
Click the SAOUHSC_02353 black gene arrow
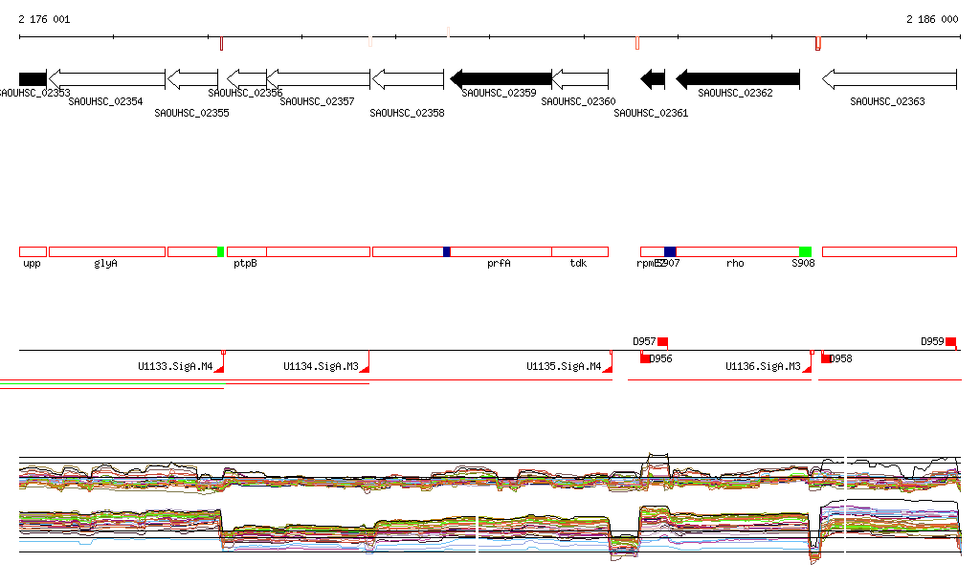[x=33, y=79]
